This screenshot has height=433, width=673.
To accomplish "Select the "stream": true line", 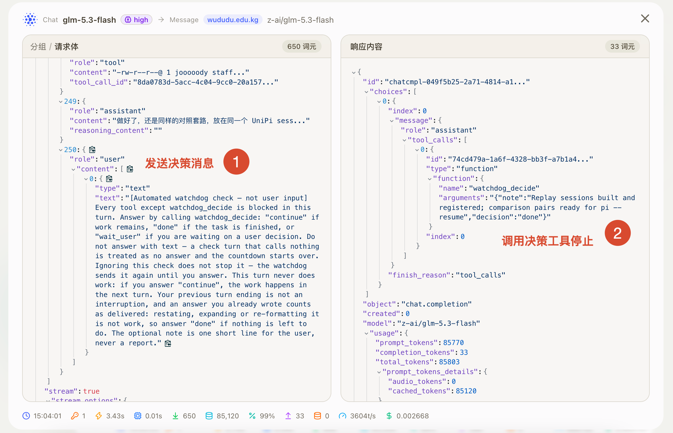I will 72,391.
